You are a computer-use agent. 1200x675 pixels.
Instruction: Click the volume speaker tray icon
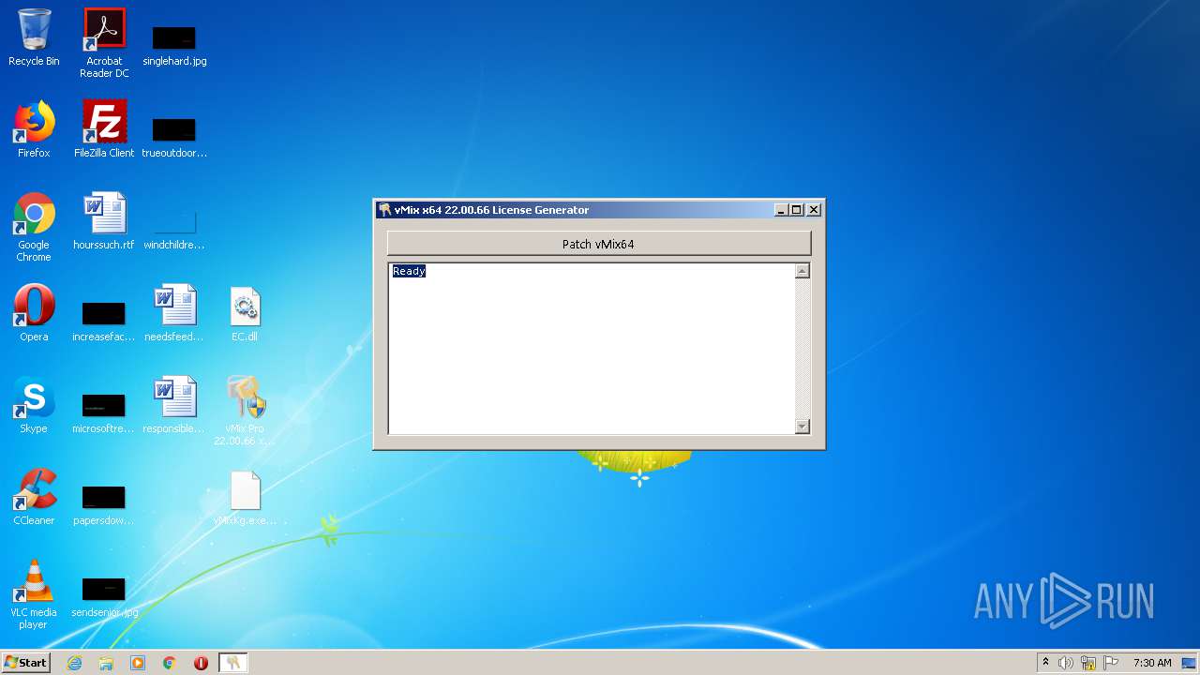coord(1066,663)
